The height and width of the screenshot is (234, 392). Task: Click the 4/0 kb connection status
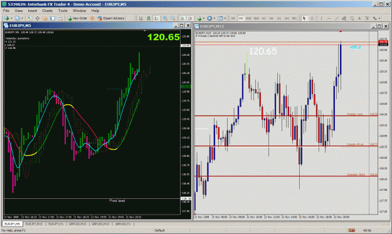tap(367, 230)
